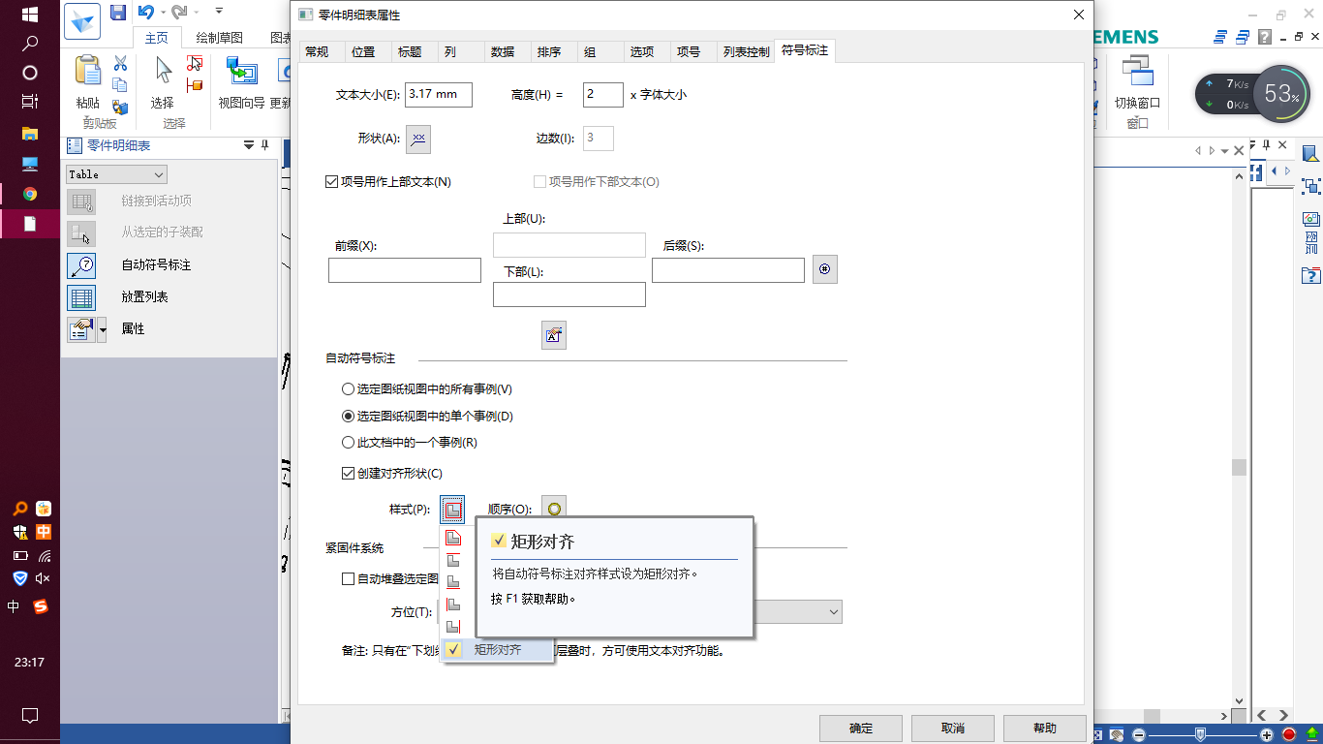
Task: Uncheck 项号用作上部文本 option
Action: 331,180
